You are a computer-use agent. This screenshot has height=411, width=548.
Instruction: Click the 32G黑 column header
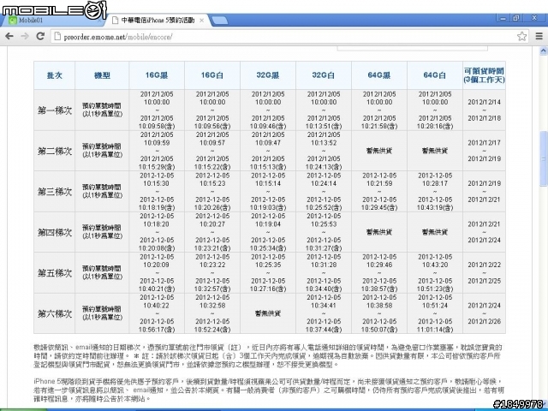268,75
